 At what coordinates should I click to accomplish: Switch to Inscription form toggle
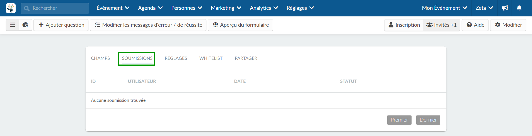pyautogui.click(x=404, y=25)
